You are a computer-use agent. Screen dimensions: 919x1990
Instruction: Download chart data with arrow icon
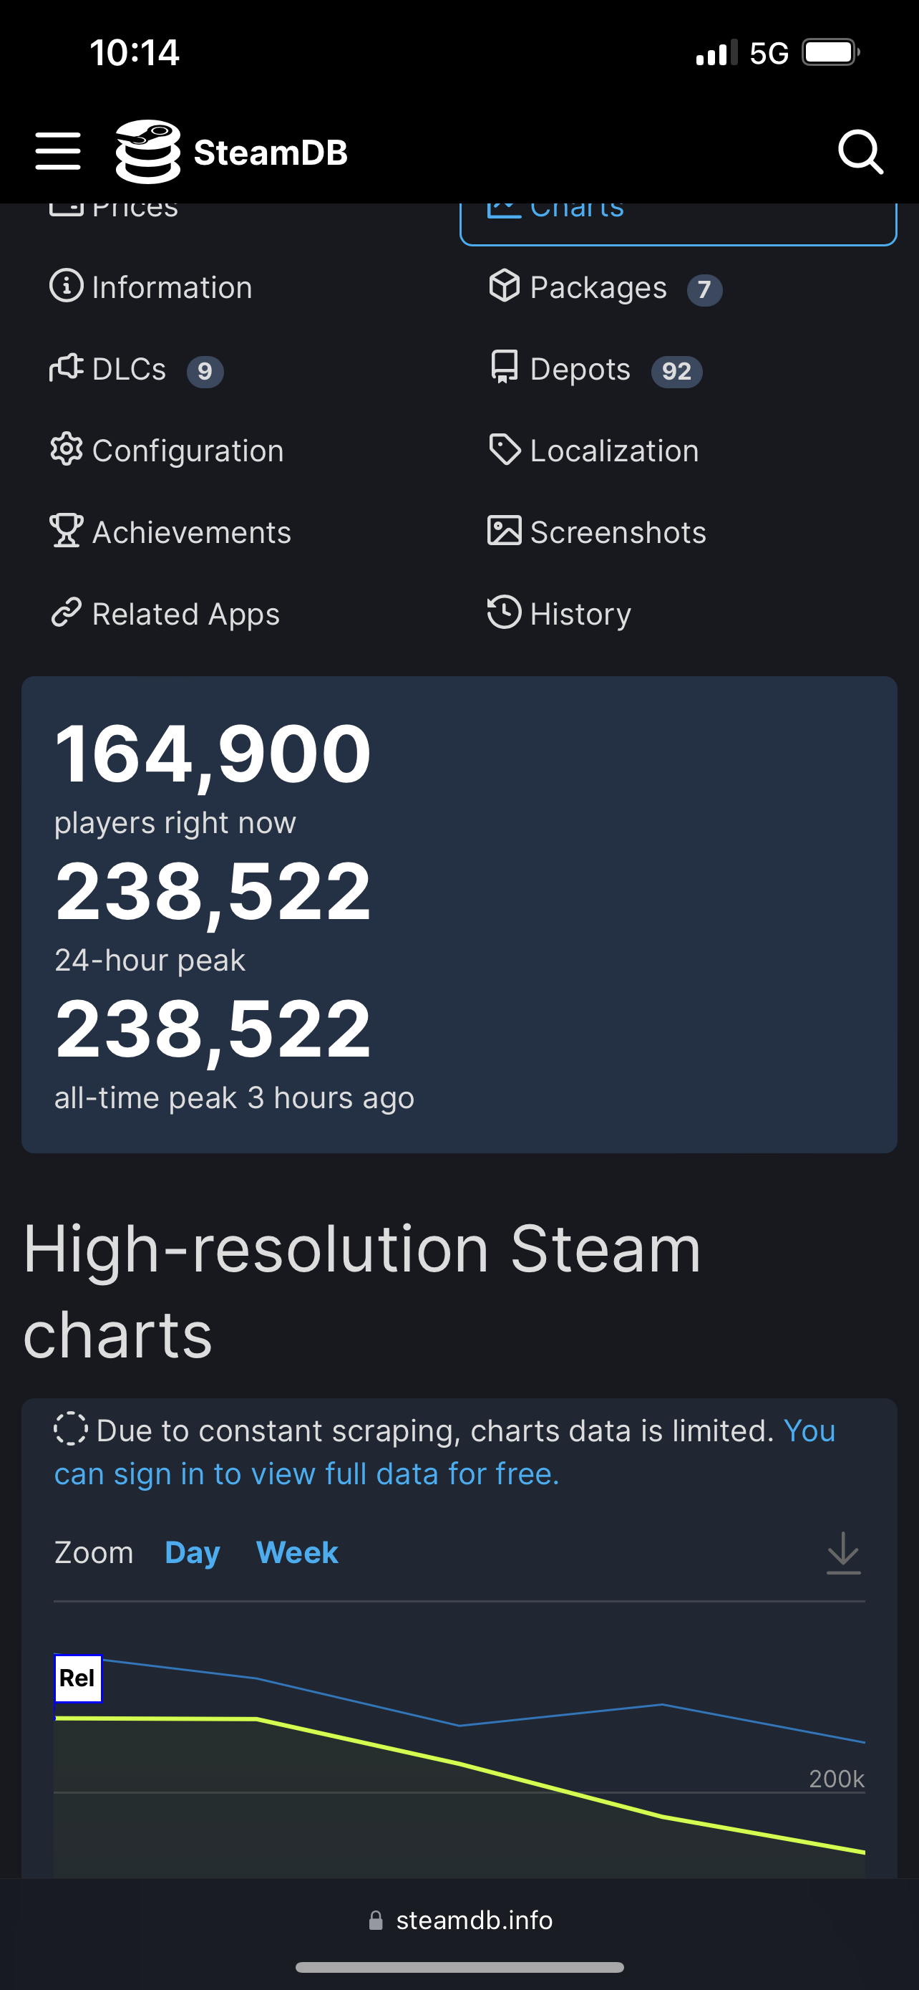(x=842, y=1553)
